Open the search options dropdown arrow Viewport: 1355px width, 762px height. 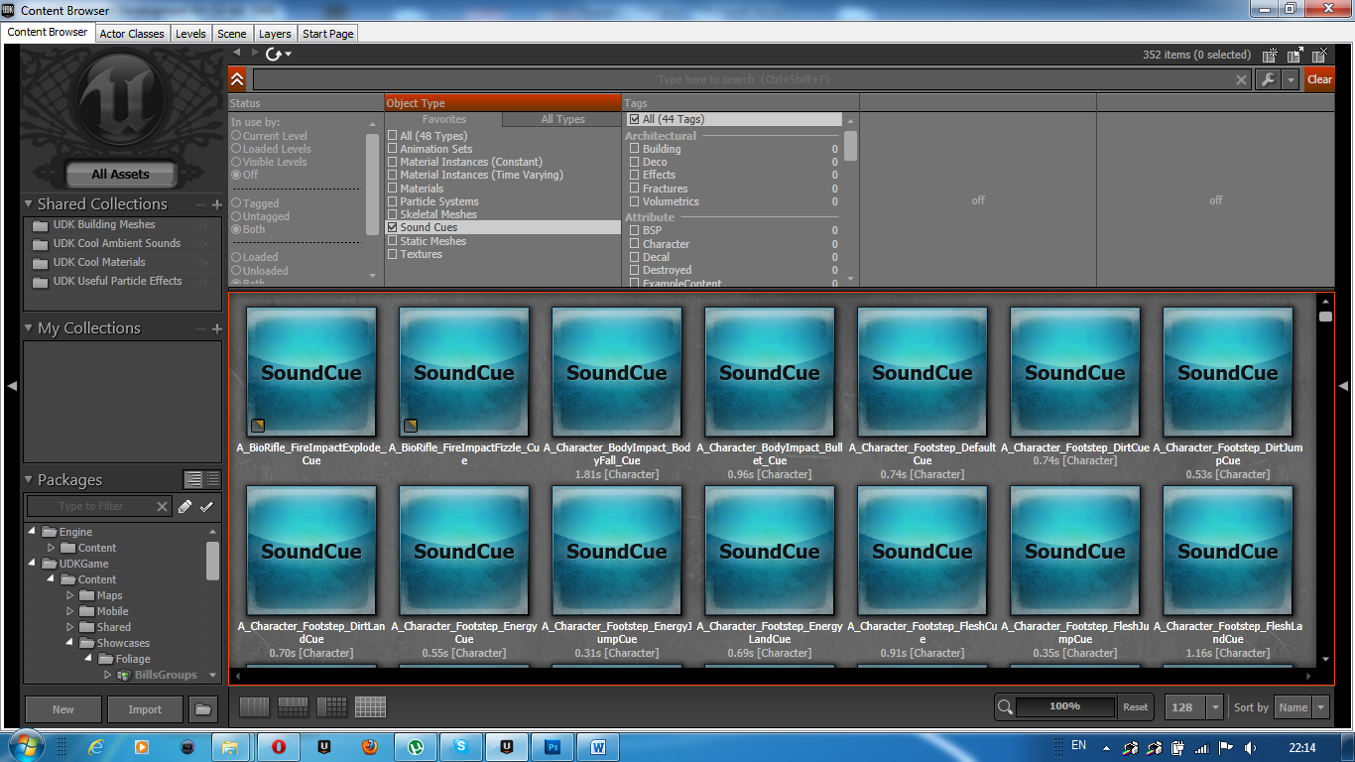pyautogui.click(x=1291, y=80)
